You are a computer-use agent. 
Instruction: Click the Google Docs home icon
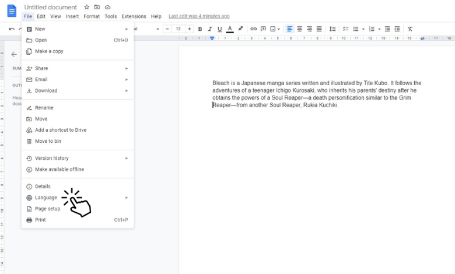[x=12, y=11]
